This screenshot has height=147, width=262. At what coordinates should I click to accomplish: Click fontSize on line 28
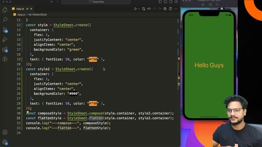[54, 103]
